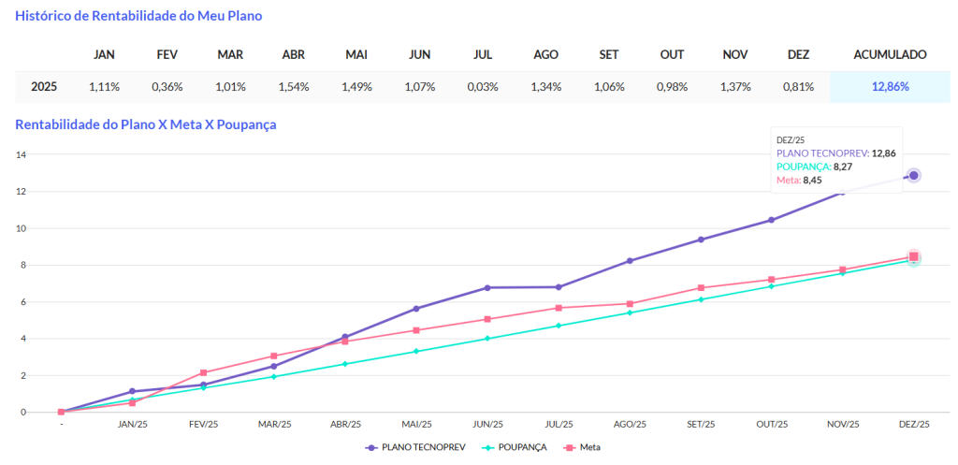Viewport: 958px width, 465px height.
Task: Click the JUN/25 x-axis label
Action: [487, 424]
